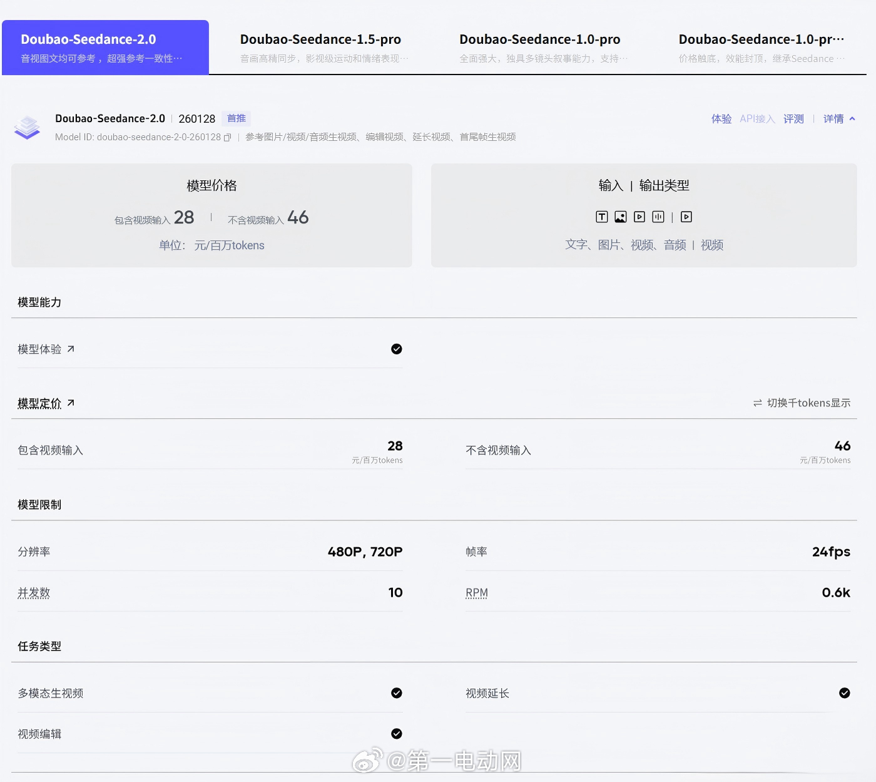Screen dimensions: 876x782
Task: Open the 体验 link
Action: click(x=721, y=118)
